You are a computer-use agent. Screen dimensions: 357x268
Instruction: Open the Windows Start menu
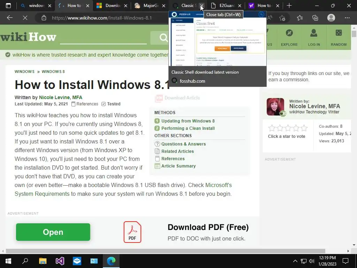8,261
